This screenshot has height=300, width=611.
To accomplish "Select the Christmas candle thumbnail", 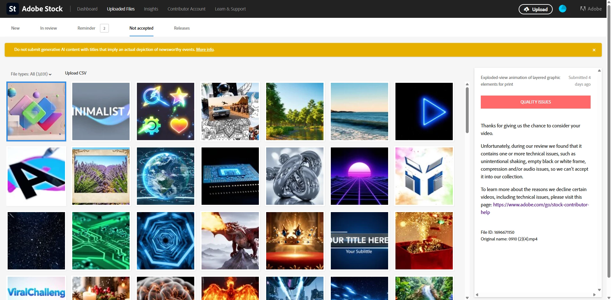I will pos(101,288).
